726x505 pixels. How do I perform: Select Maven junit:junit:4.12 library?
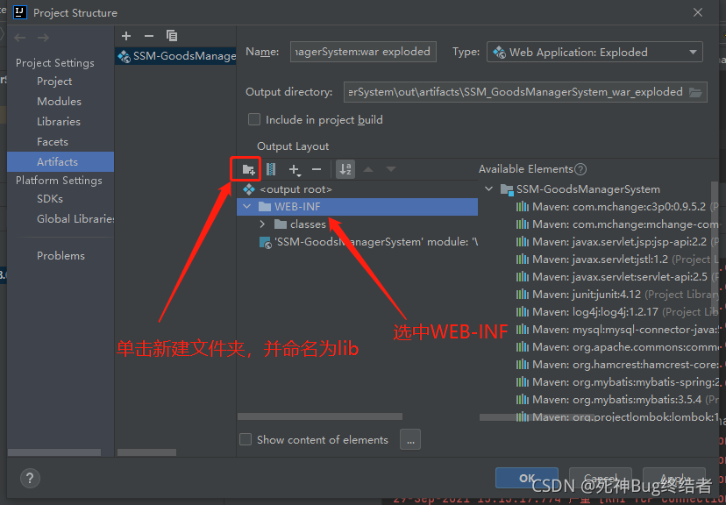click(616, 295)
